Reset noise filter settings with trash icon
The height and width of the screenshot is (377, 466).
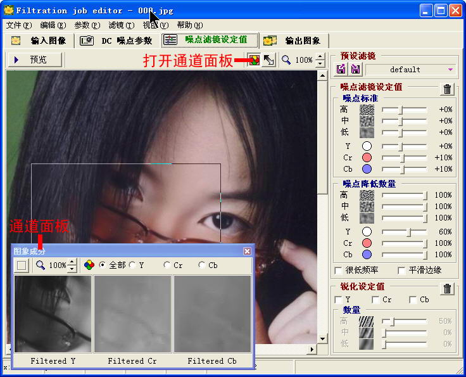(447, 89)
